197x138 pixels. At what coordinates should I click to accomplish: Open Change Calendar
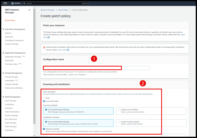pos(12,84)
